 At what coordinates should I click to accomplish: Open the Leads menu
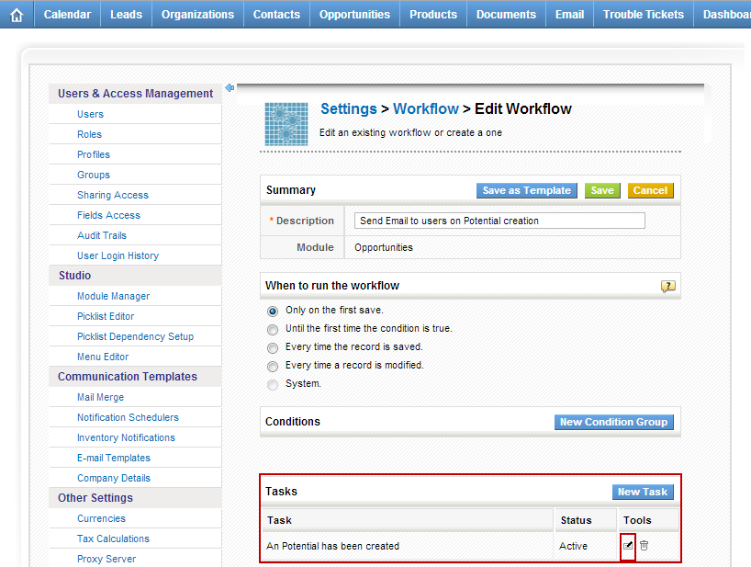127,15
